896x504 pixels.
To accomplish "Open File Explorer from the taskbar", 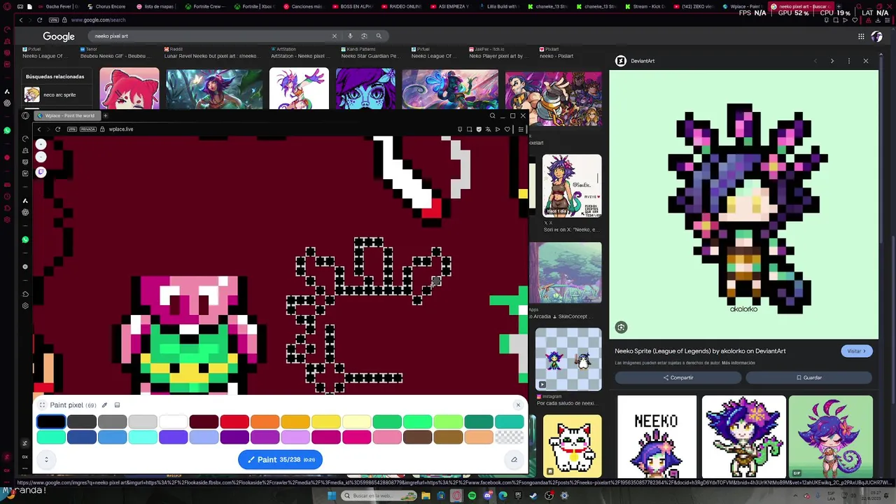I will (x=426, y=496).
